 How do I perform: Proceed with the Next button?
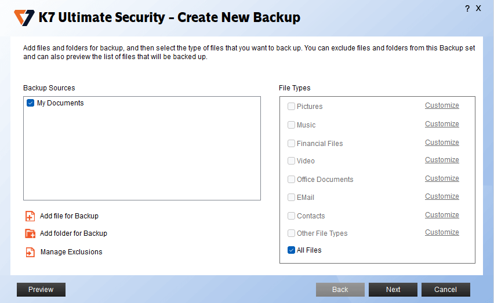(x=393, y=290)
